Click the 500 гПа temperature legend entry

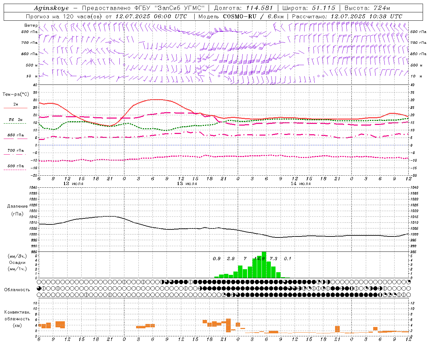coord(15,166)
